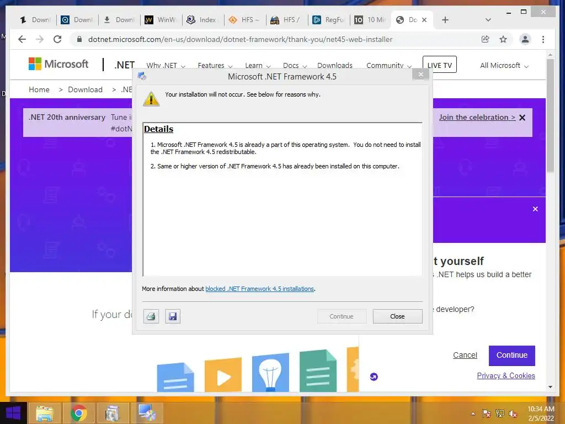Screen dimensions: 565x424
Task: Click Cancel link in the survey
Action: (x=465, y=355)
